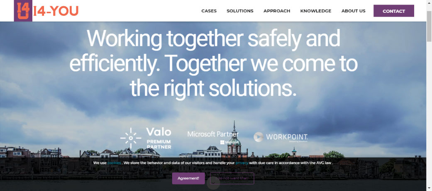Screen dimensions: 432x191
Task: Click the purple Contact button
Action: (394, 11)
